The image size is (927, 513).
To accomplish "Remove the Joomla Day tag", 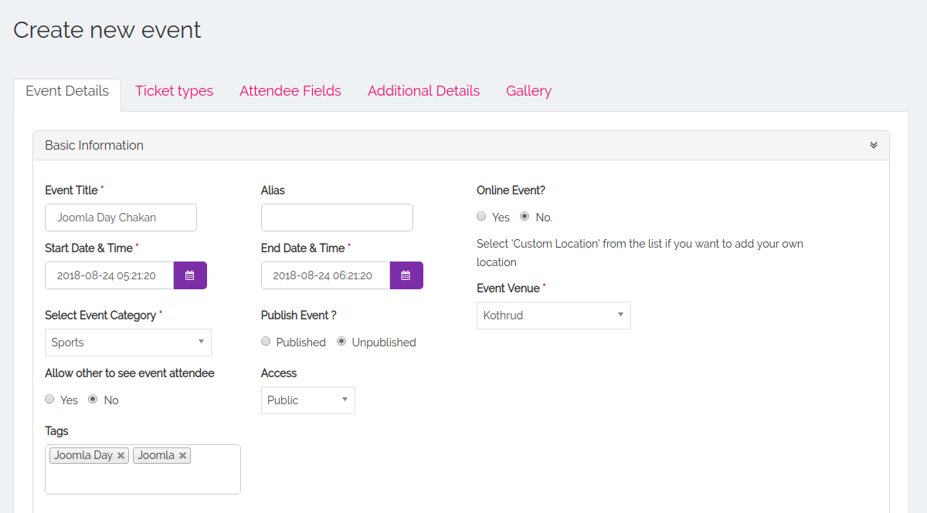I will [121, 456].
